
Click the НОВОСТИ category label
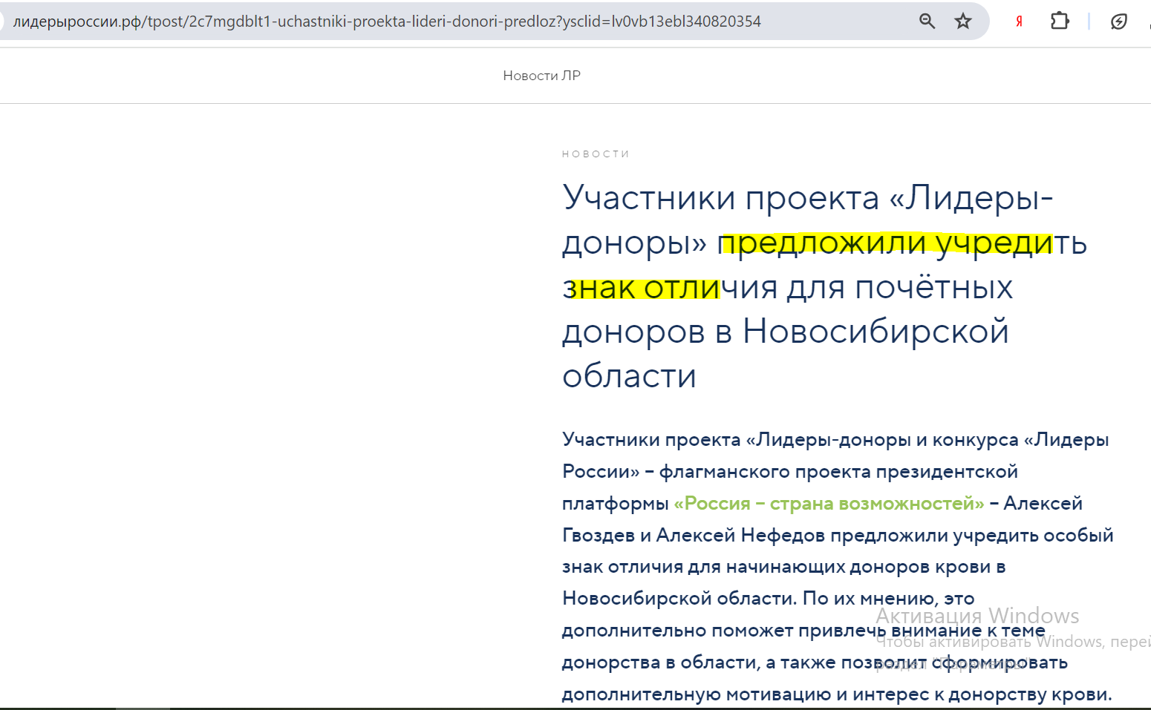point(596,154)
